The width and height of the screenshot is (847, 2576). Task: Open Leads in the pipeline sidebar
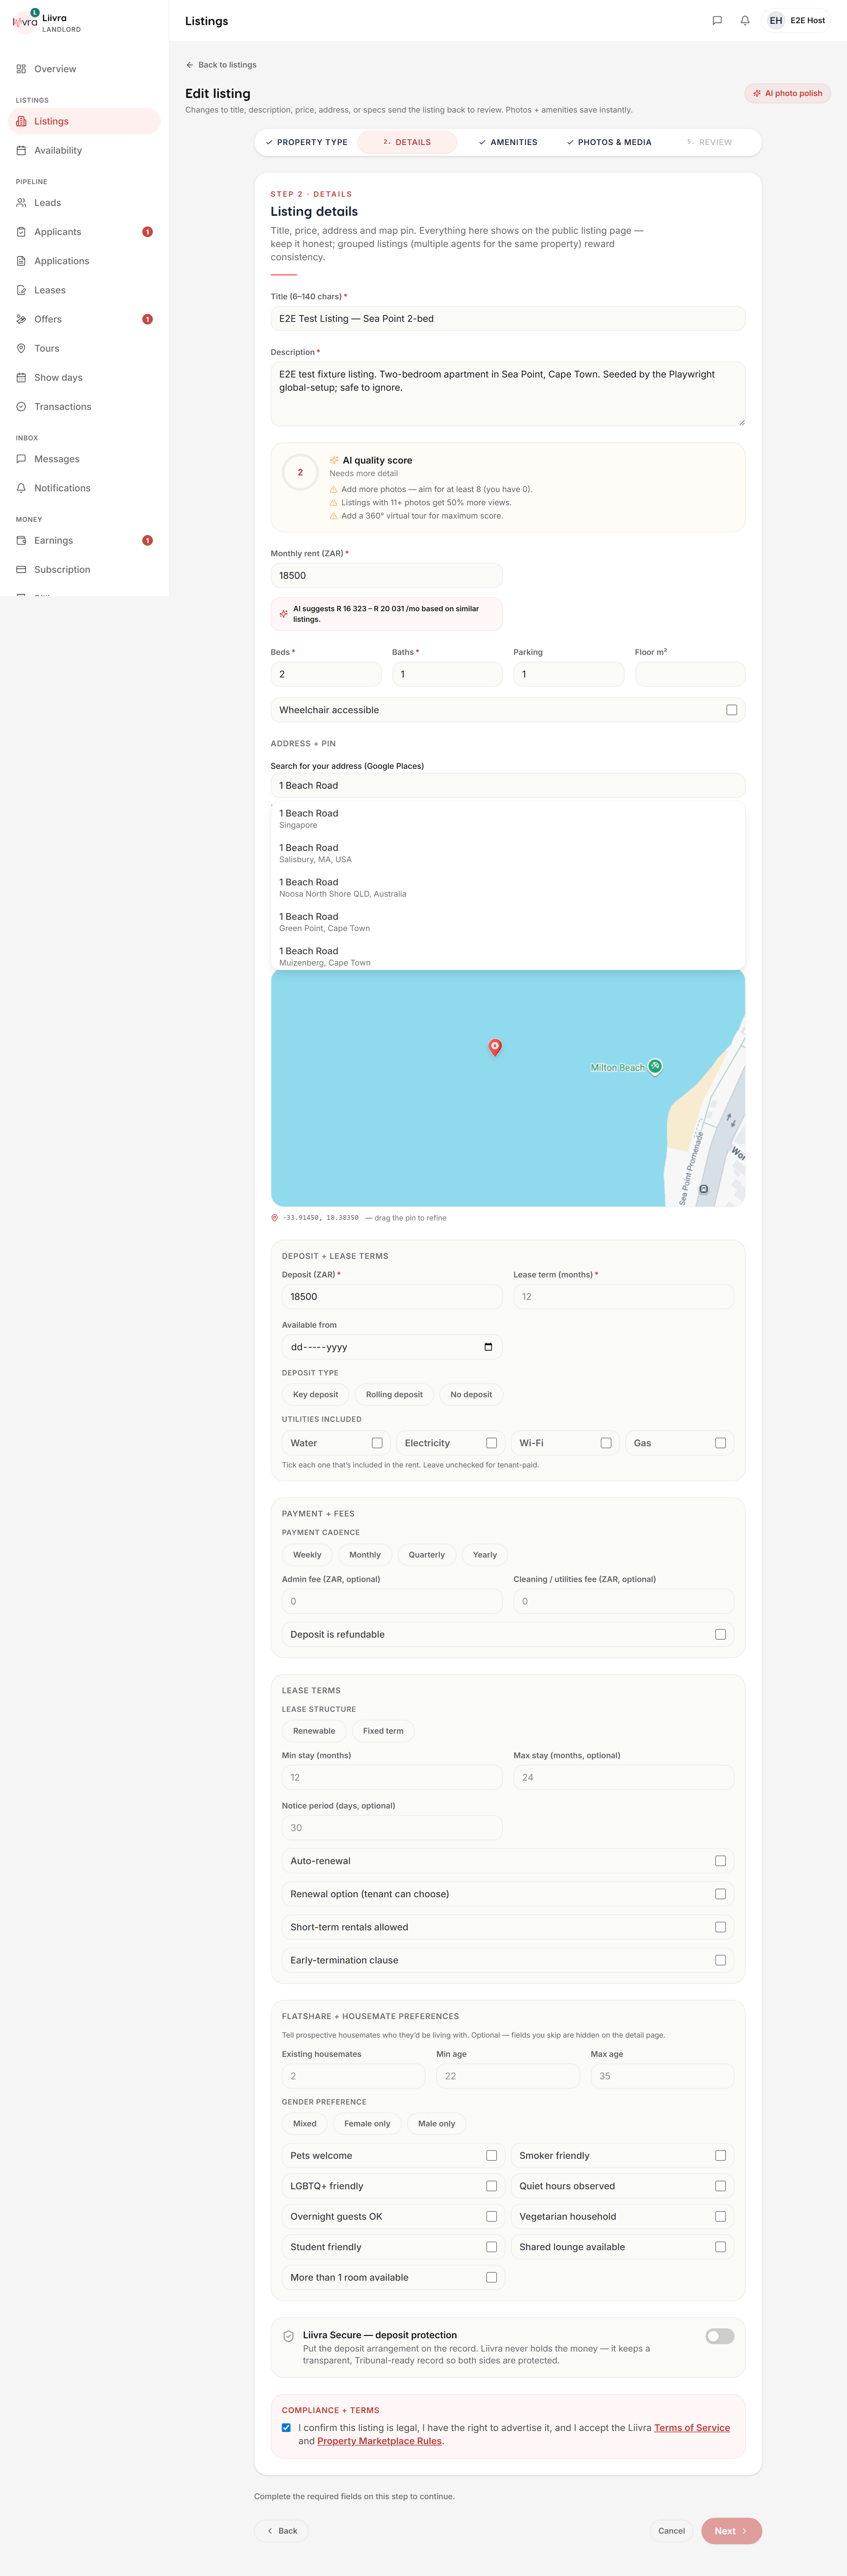point(84,203)
